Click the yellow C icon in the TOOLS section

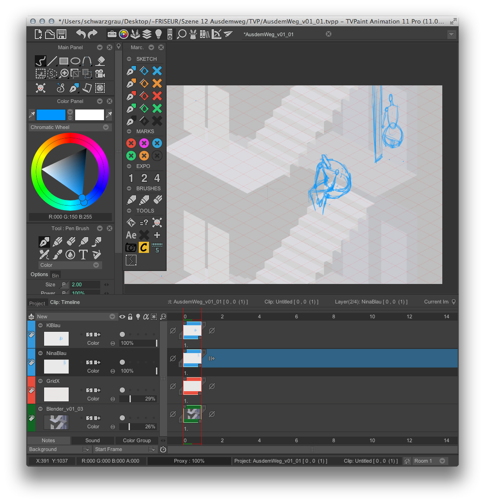144,248
